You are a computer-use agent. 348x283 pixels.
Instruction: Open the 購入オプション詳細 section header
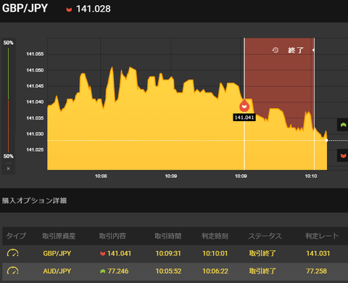pos(34,200)
